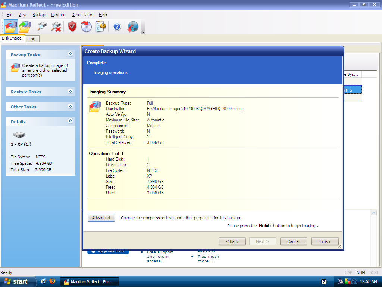Image resolution: width=382 pixels, height=287 pixels.
Task: Click the Operation 1 of 1 heading
Action: coord(106,154)
